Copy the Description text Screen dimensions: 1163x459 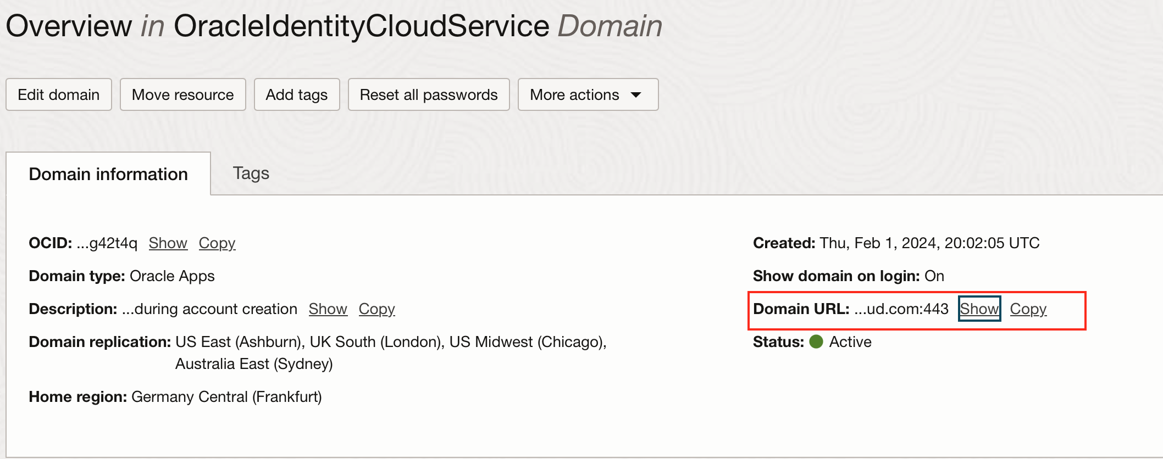tap(377, 309)
